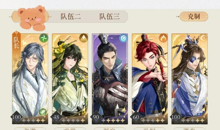
Task: Click the level 48 diamond badge
Action: pos(56,117)
